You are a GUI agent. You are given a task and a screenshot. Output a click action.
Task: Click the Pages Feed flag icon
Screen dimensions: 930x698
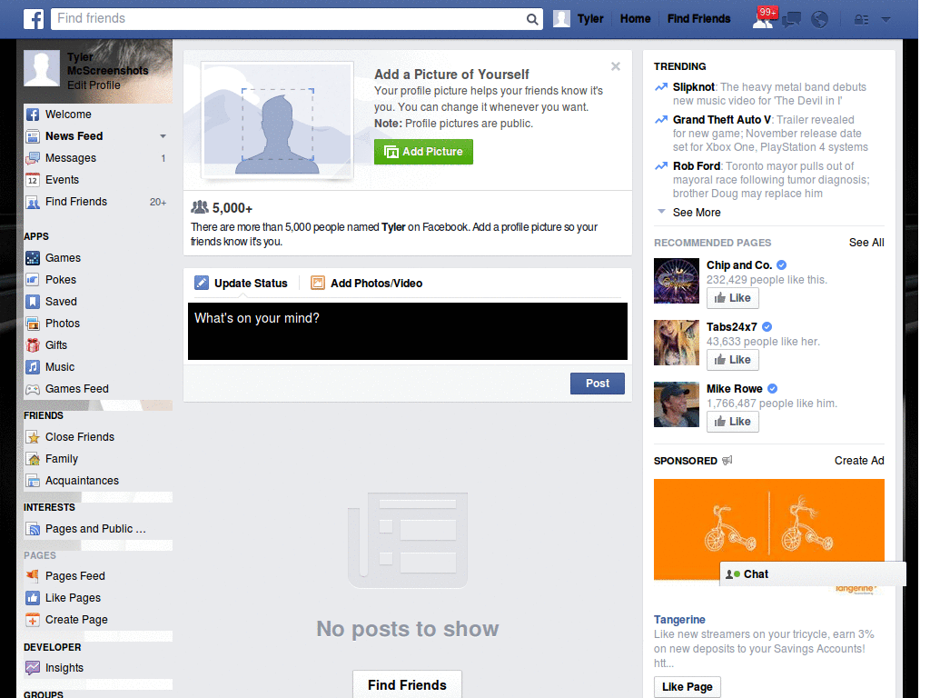coord(33,575)
